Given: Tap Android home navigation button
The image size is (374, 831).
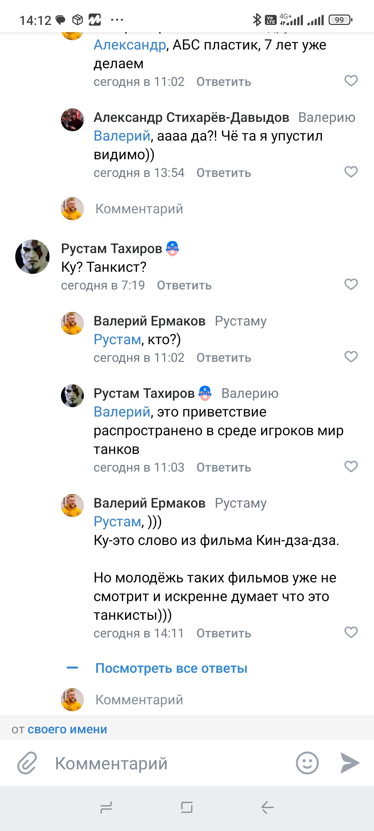Looking at the screenshot, I should point(187,807).
